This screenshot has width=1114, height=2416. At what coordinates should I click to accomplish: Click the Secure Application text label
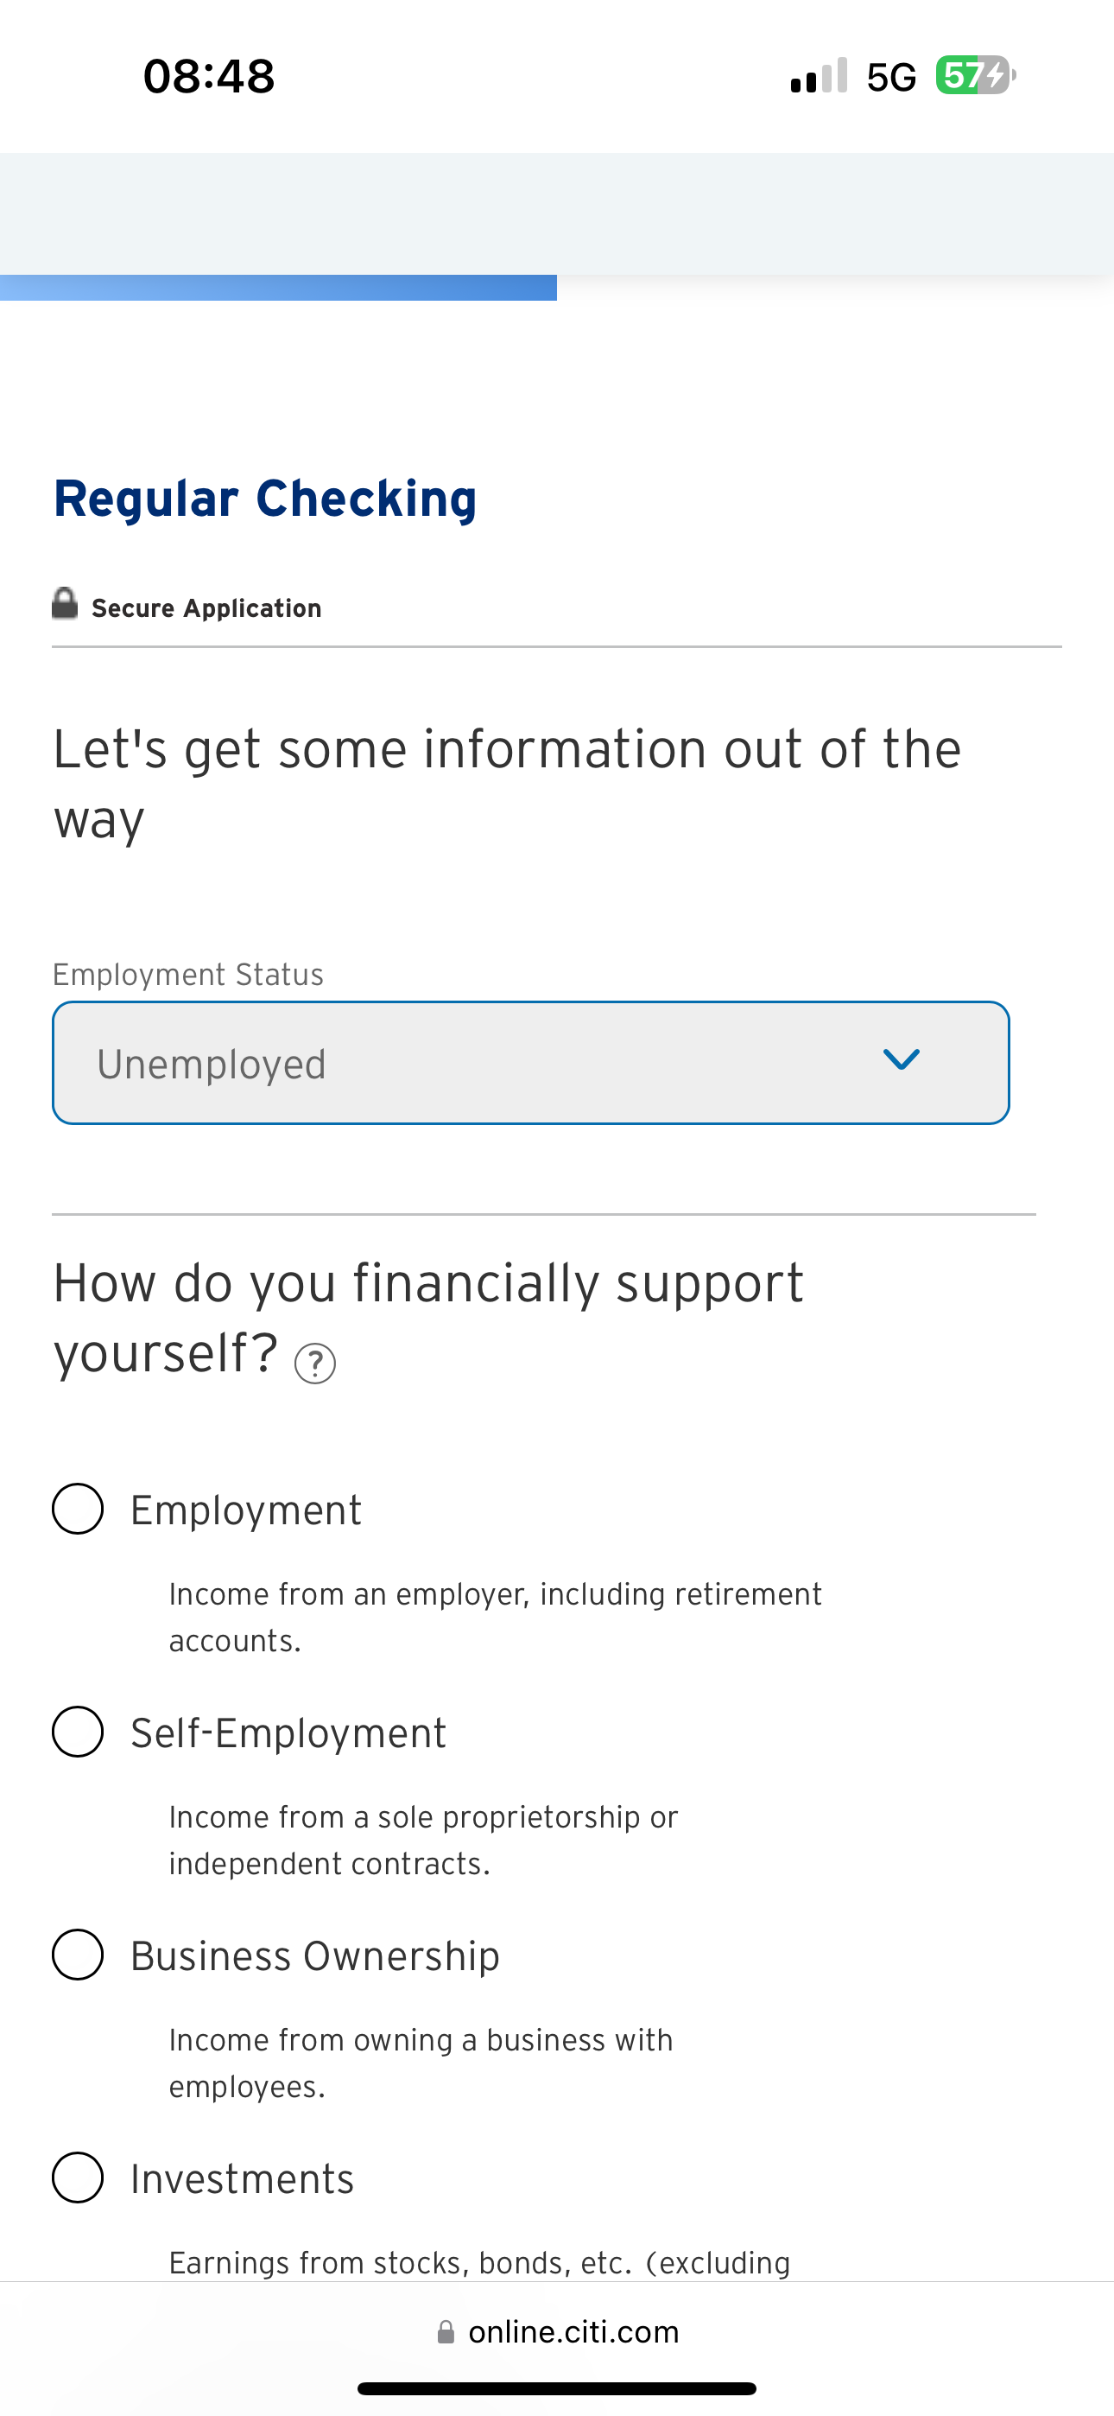(x=206, y=607)
